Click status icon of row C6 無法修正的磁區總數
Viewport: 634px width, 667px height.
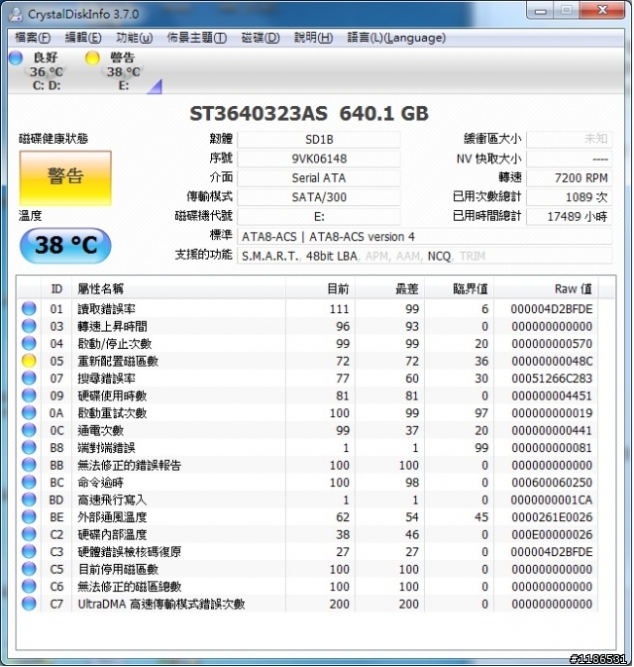(x=29, y=586)
